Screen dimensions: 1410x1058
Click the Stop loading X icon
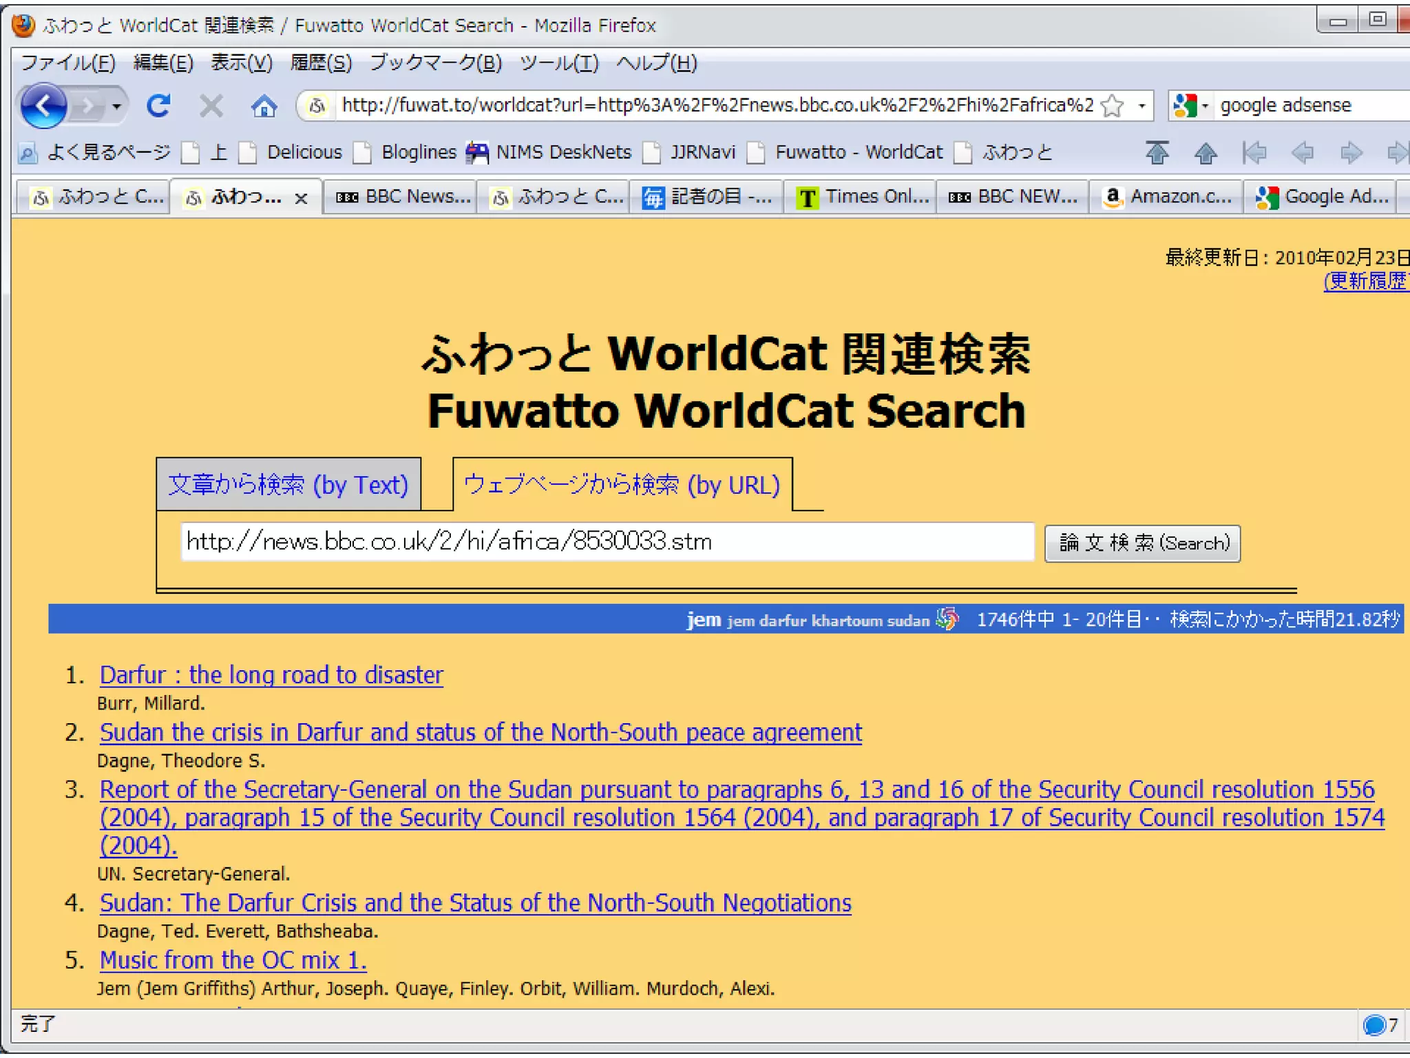[211, 106]
